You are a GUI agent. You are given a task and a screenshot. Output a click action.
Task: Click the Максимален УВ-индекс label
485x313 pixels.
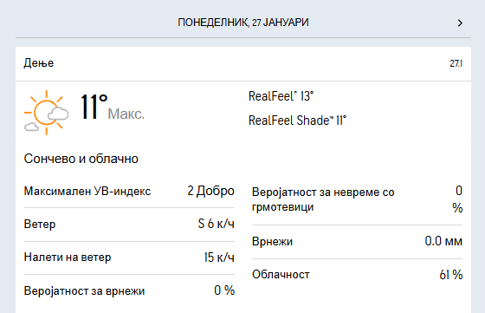[87, 192]
